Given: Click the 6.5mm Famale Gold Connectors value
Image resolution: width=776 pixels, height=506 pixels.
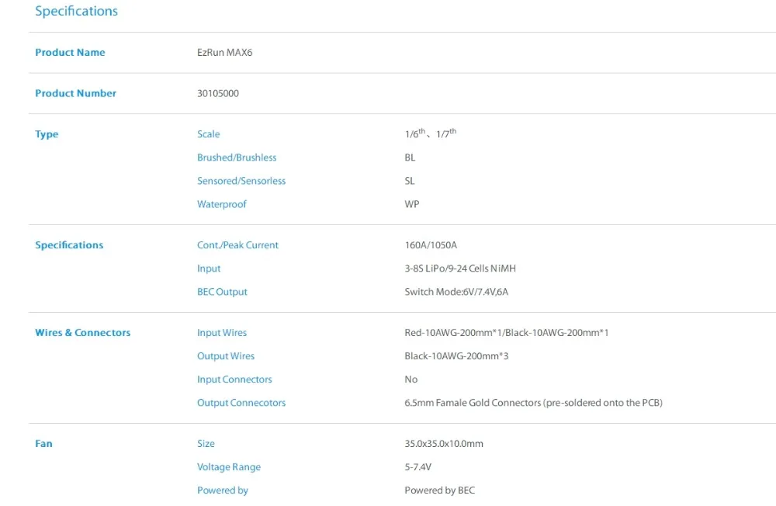Looking at the screenshot, I should pos(534,403).
